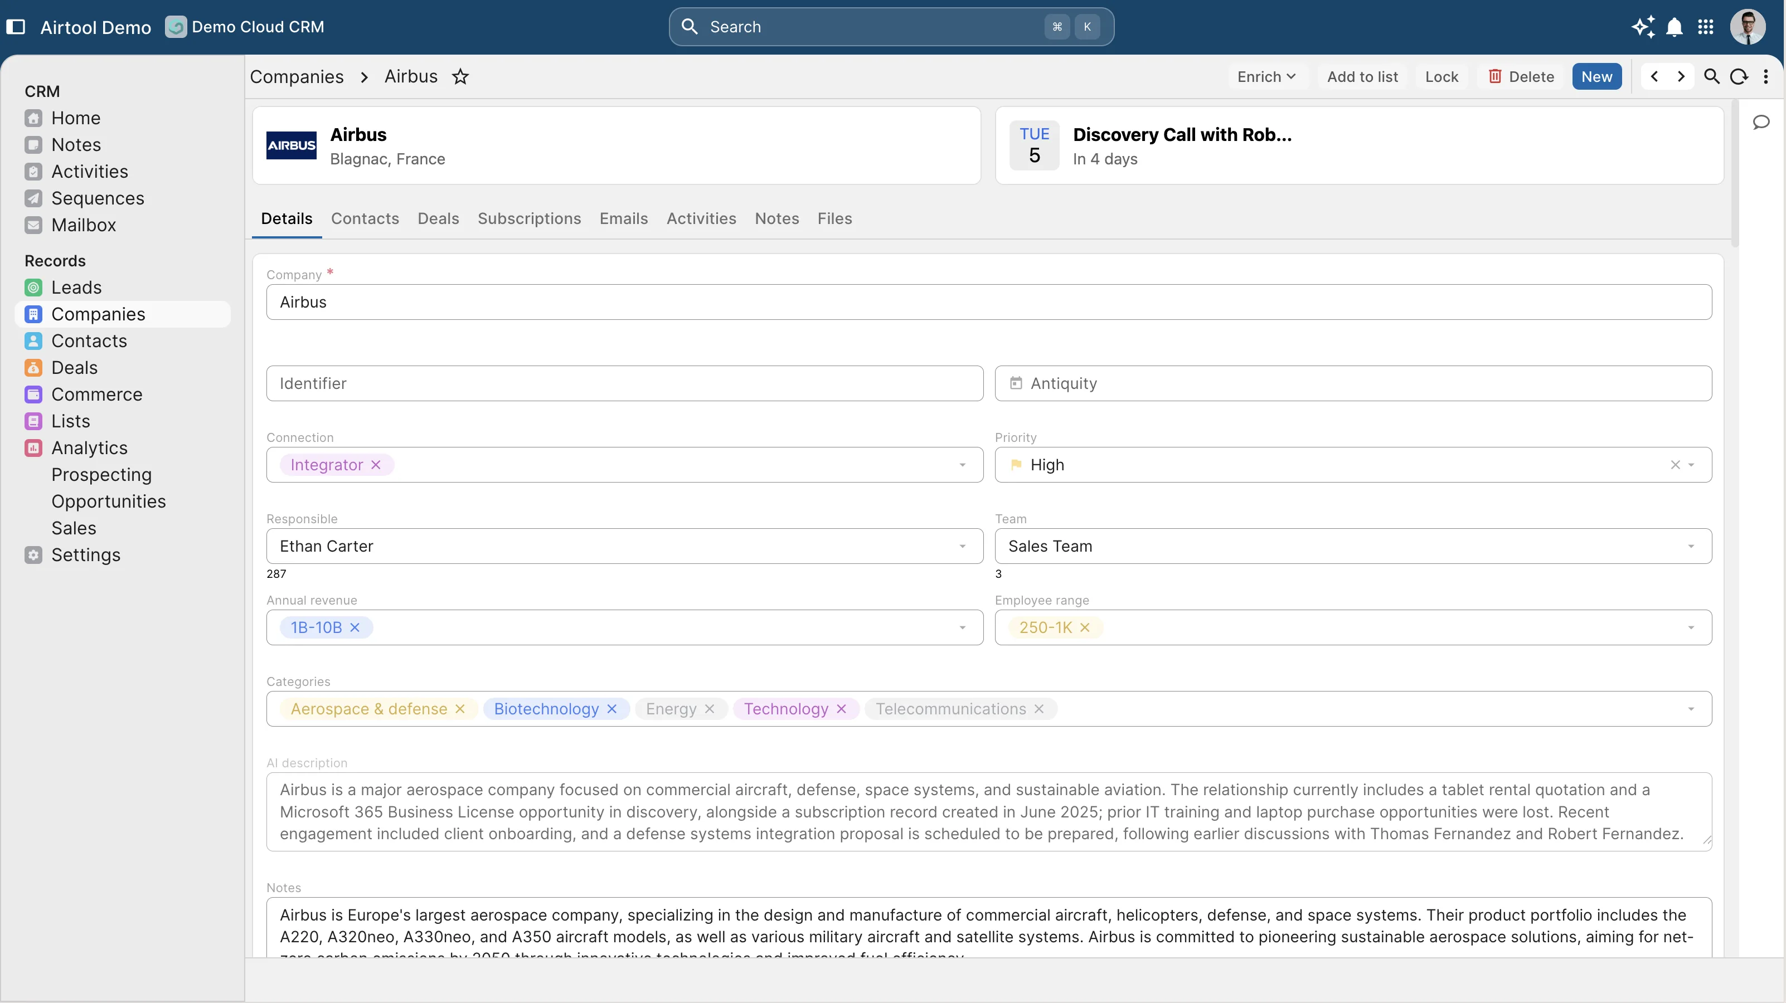Edit the Company name field
1786x1003 pixels.
pyautogui.click(x=989, y=302)
